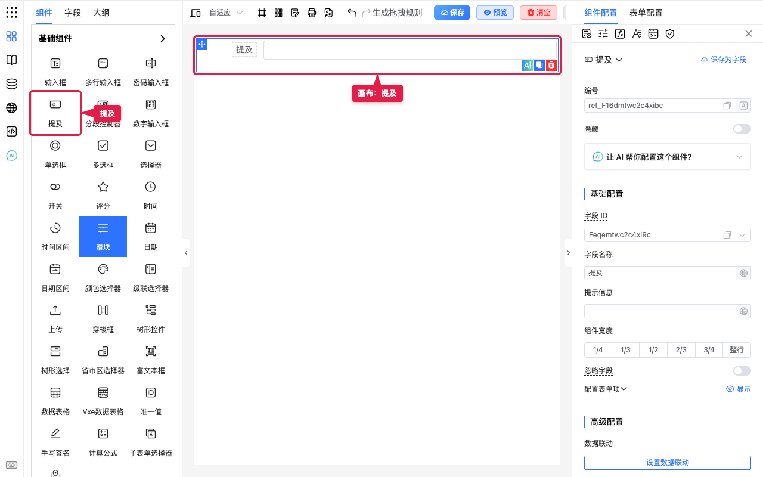Open the shield validation icon in config panel
The image size is (763, 477).
(x=670, y=33)
